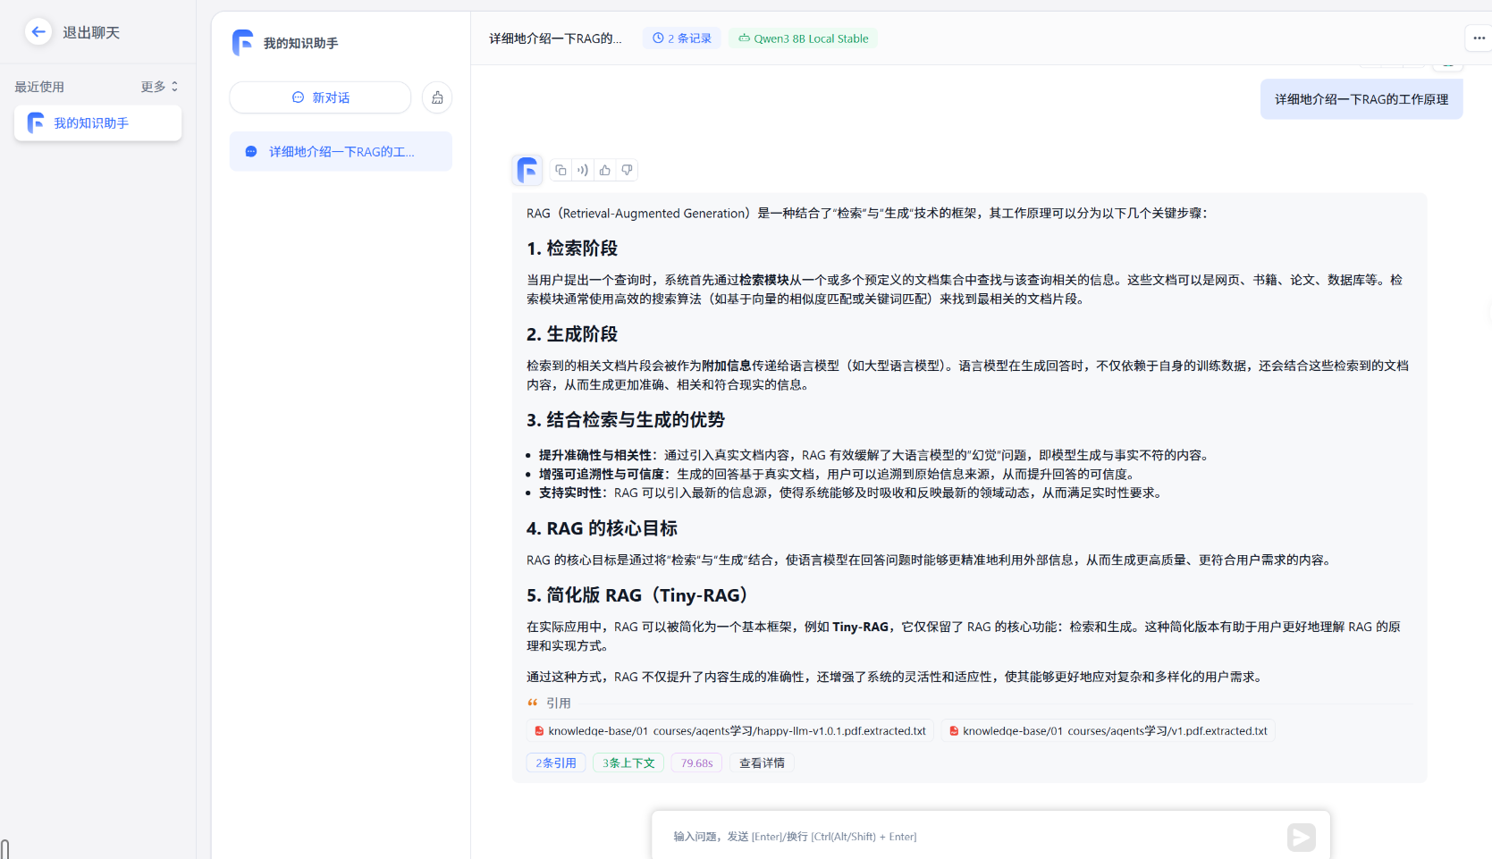Image resolution: width=1492 pixels, height=859 pixels.
Task: Click 查看详情 to view response details
Action: click(x=762, y=762)
